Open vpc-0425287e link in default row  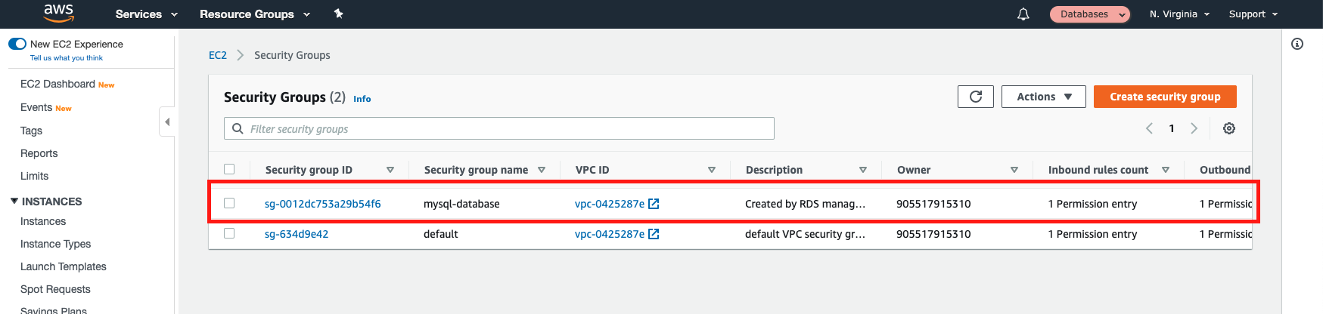[610, 234]
